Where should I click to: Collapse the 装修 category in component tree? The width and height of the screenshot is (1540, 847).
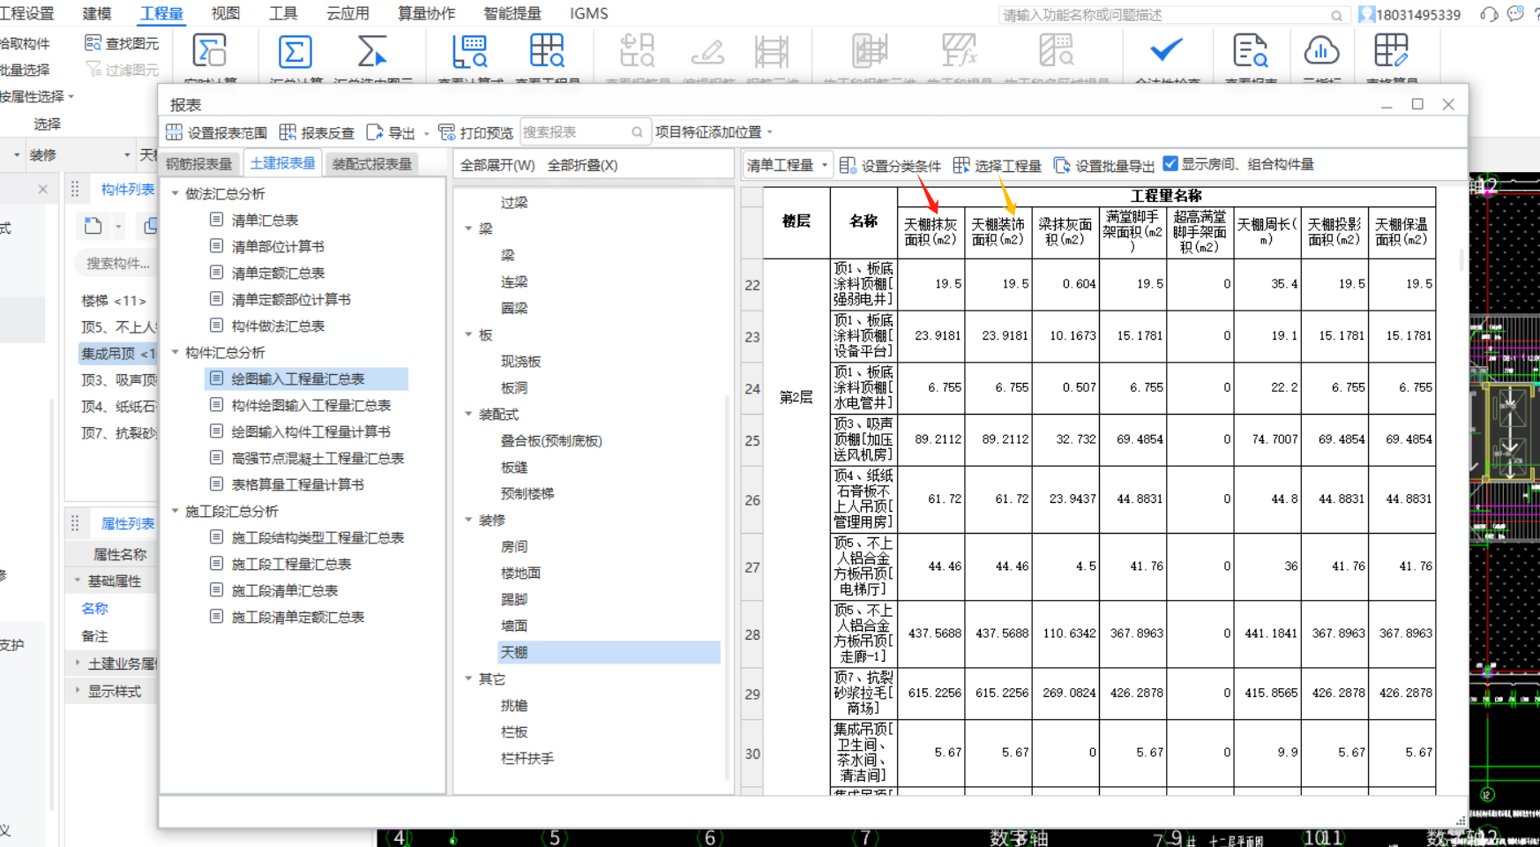[468, 520]
